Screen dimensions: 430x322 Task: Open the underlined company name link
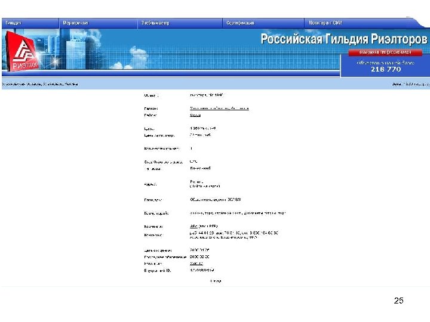point(193,227)
